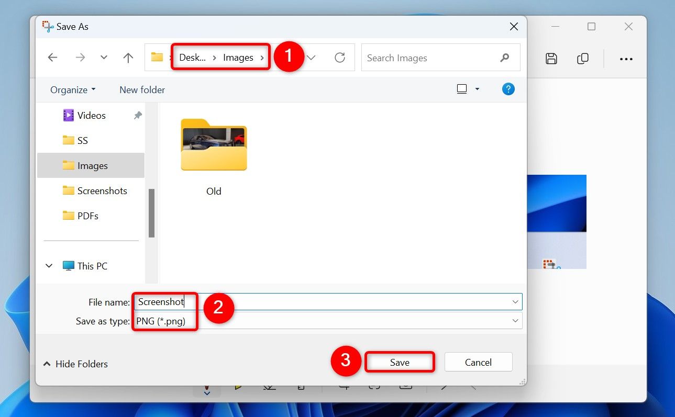Collapse the This PC tree item
The height and width of the screenshot is (417, 675).
pos(49,266)
